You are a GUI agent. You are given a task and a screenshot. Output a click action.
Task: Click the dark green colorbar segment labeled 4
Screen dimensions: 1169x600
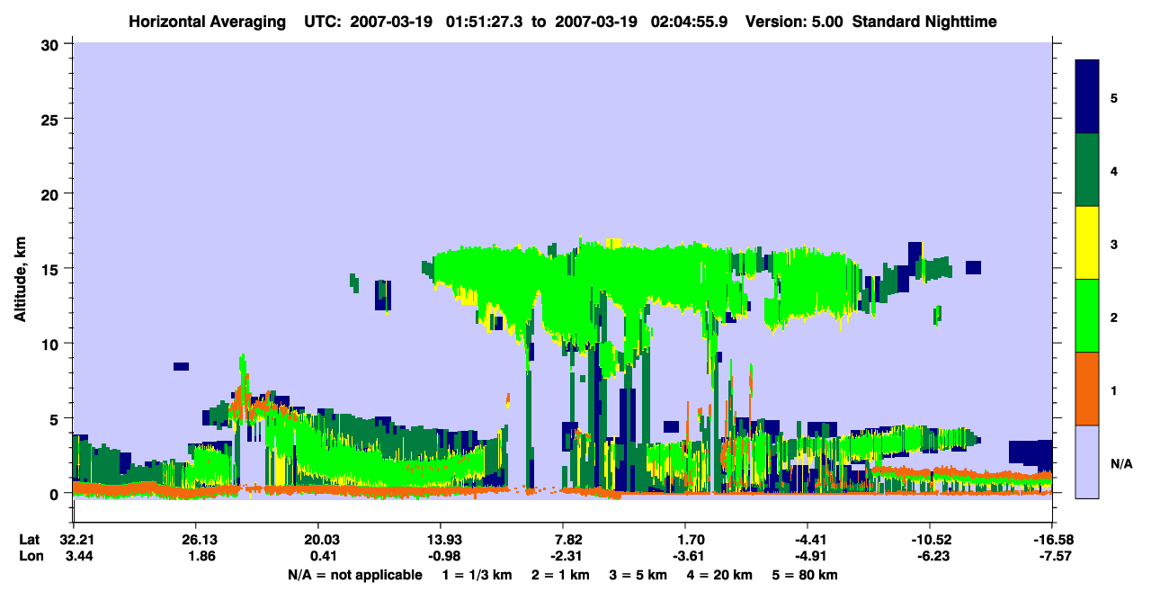(1087, 169)
